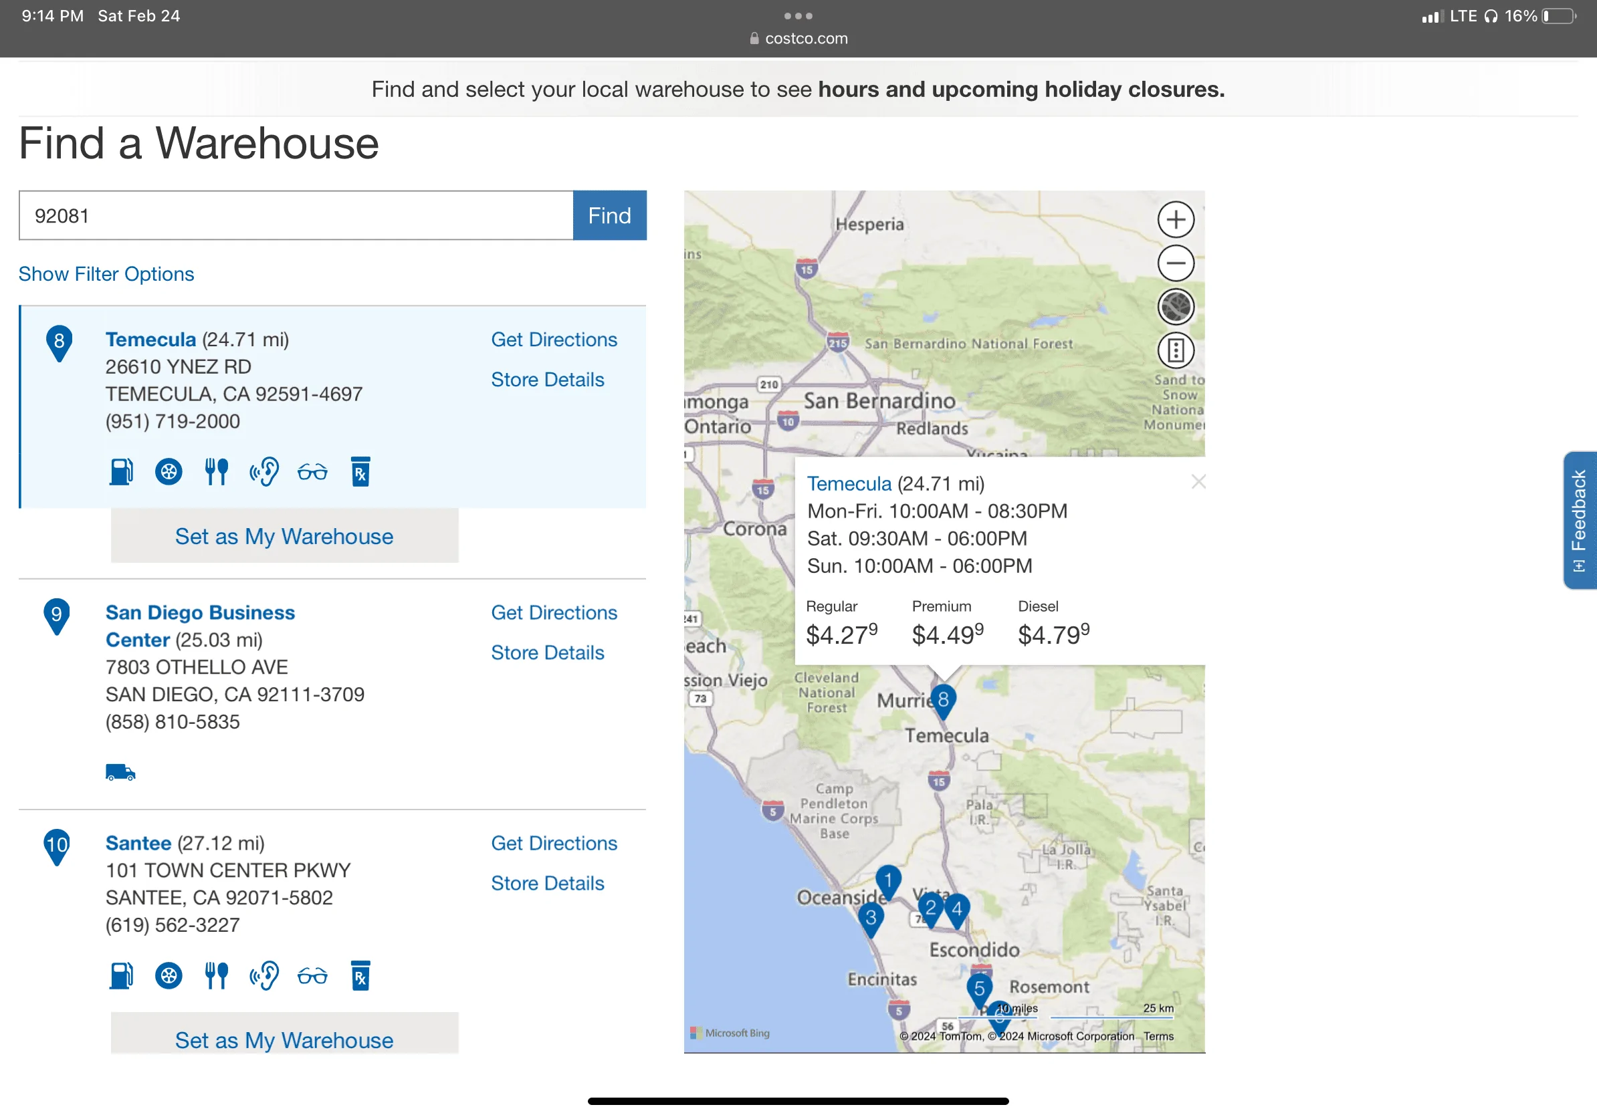Click the phone number (858) 810-5835
The width and height of the screenshot is (1597, 1115).
(173, 722)
